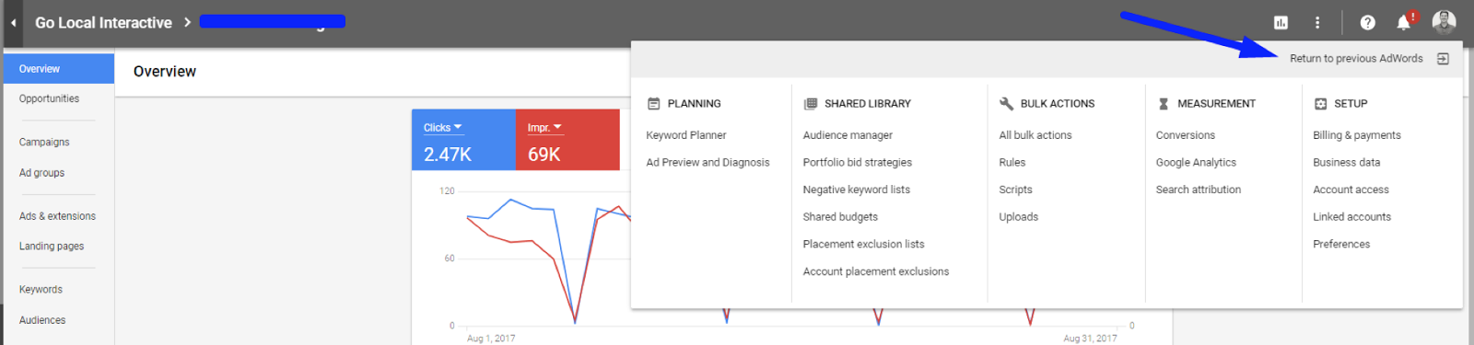Select the Overview tab in sidebar
The width and height of the screenshot is (1474, 345).
(x=59, y=69)
